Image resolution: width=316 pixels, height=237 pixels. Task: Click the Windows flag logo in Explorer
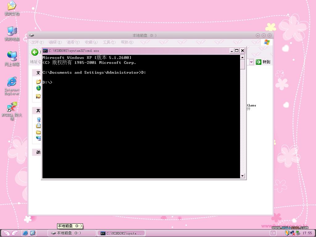(267, 42)
